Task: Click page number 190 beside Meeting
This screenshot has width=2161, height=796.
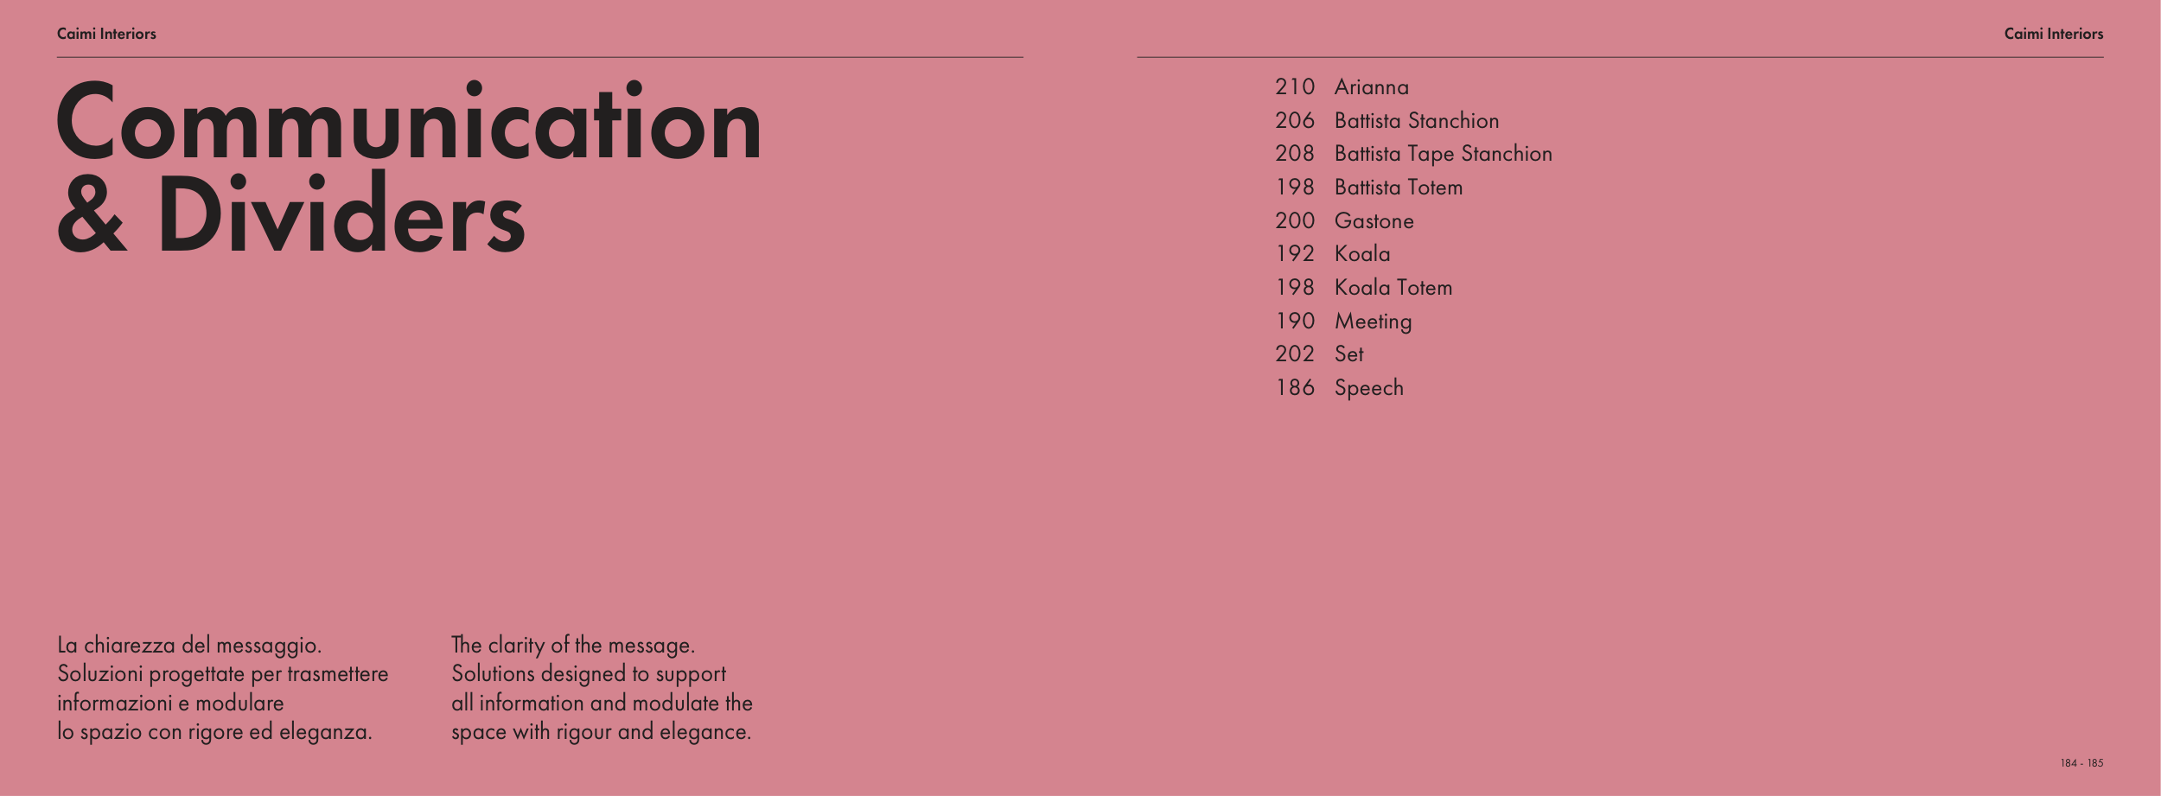Action: coord(1294,322)
